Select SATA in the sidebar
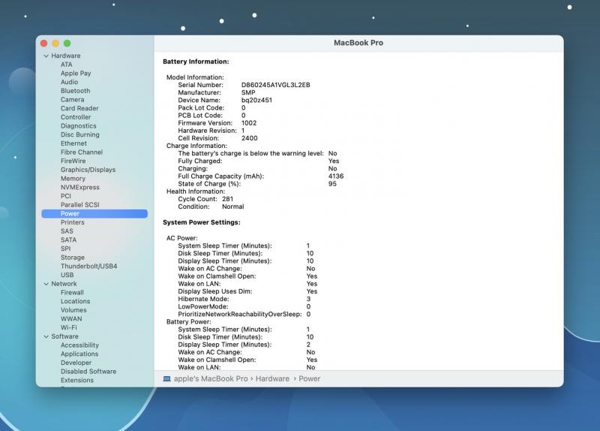This screenshot has height=431, width=600. point(68,240)
